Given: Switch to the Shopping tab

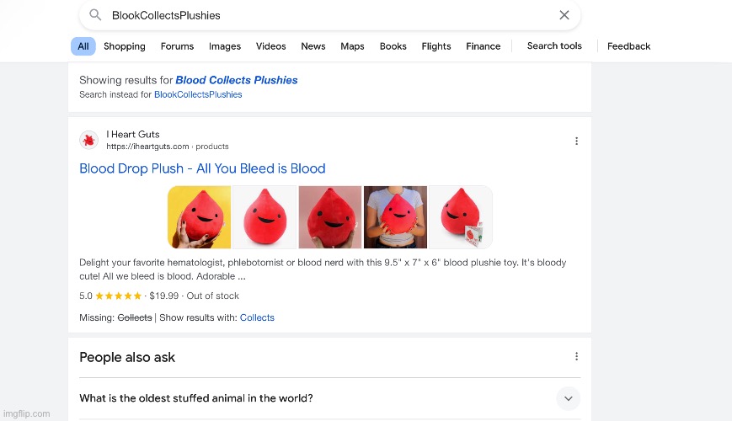Looking at the screenshot, I should pos(125,46).
